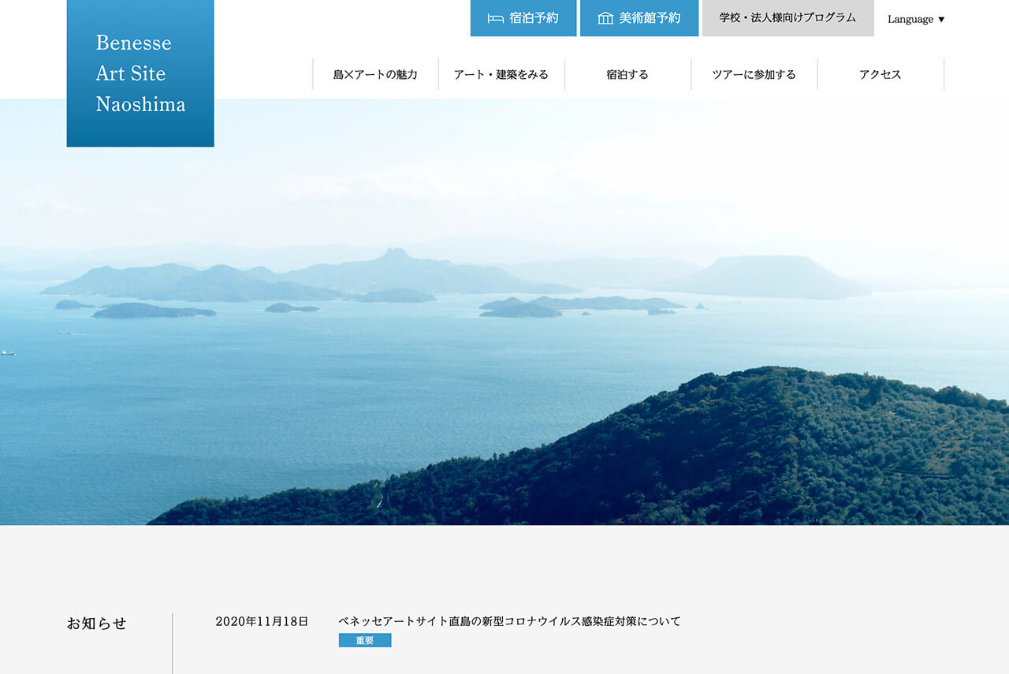Image resolution: width=1009 pixels, height=674 pixels.
Task: Select 島×アートの魅力 in the navigation
Action: [375, 75]
